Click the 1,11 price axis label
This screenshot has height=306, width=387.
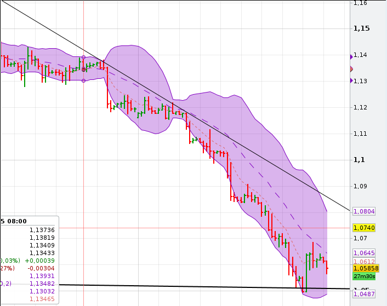coord(360,134)
